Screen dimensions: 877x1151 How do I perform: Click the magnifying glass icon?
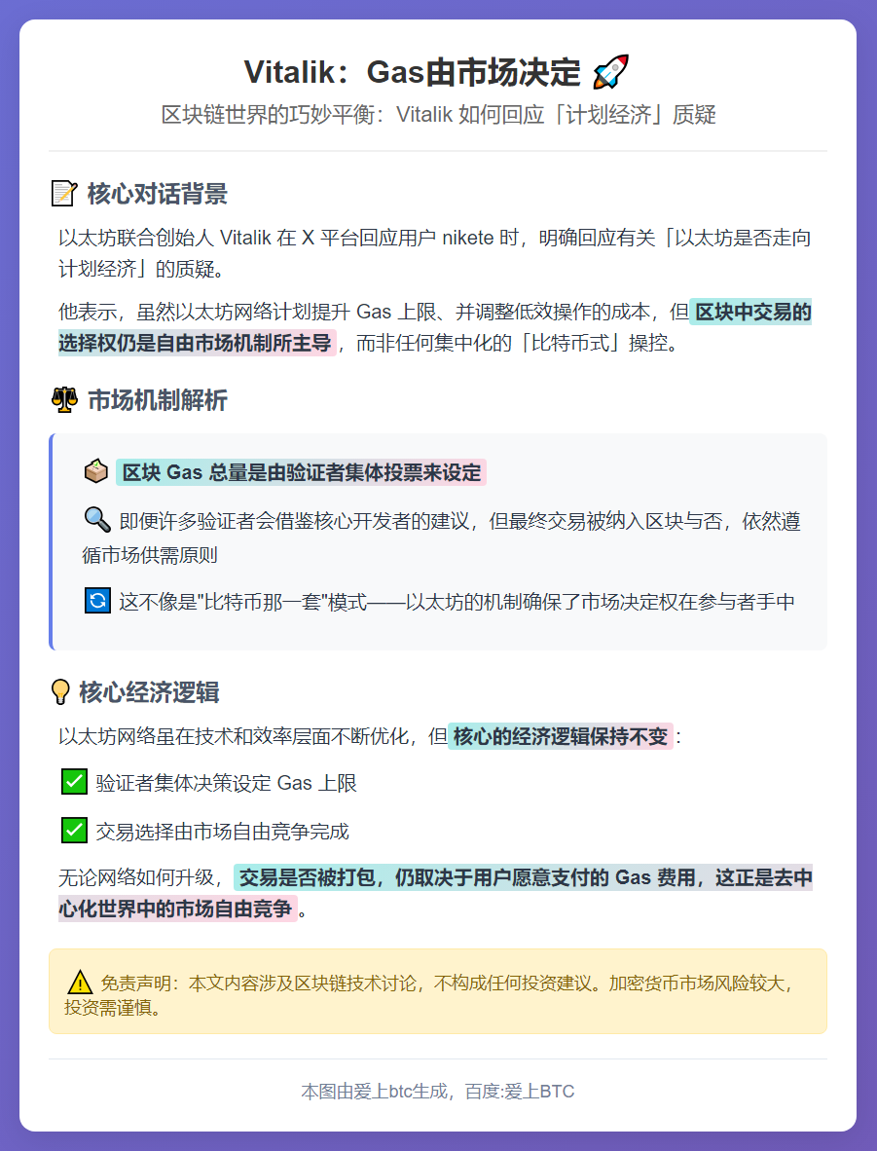coord(96,521)
